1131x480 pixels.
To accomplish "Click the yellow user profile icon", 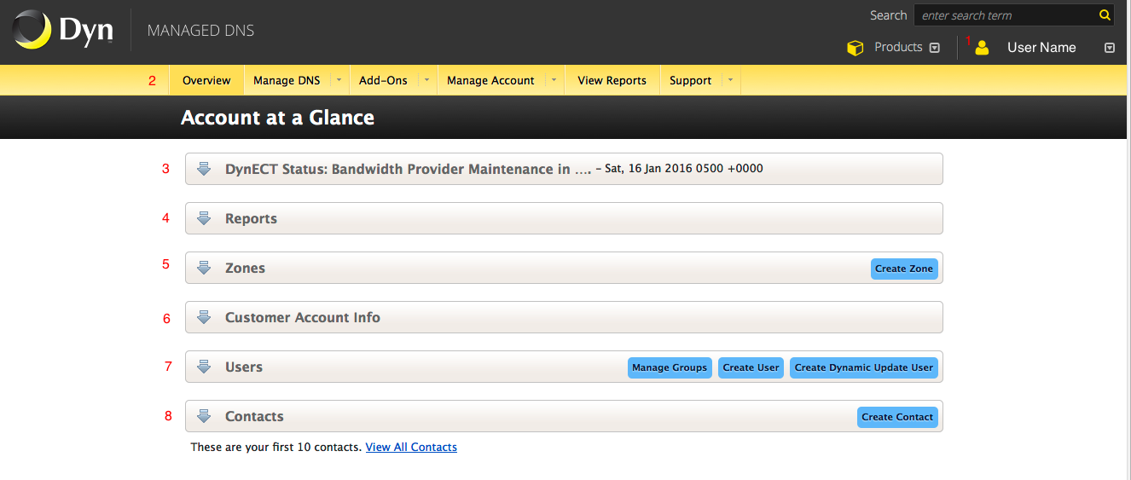I will (982, 48).
